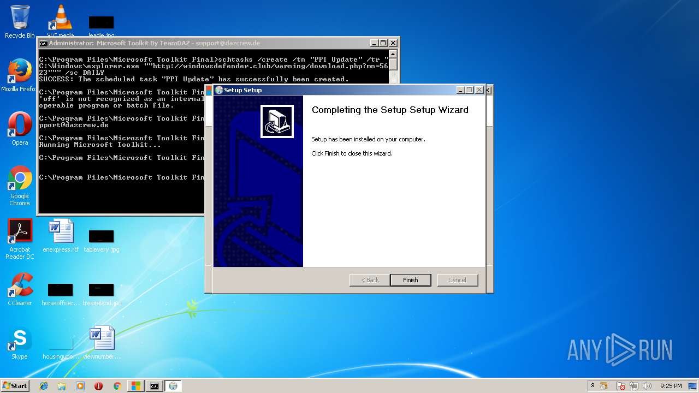Click 'Completing the Setup Setup Wizard' heading

(x=390, y=110)
